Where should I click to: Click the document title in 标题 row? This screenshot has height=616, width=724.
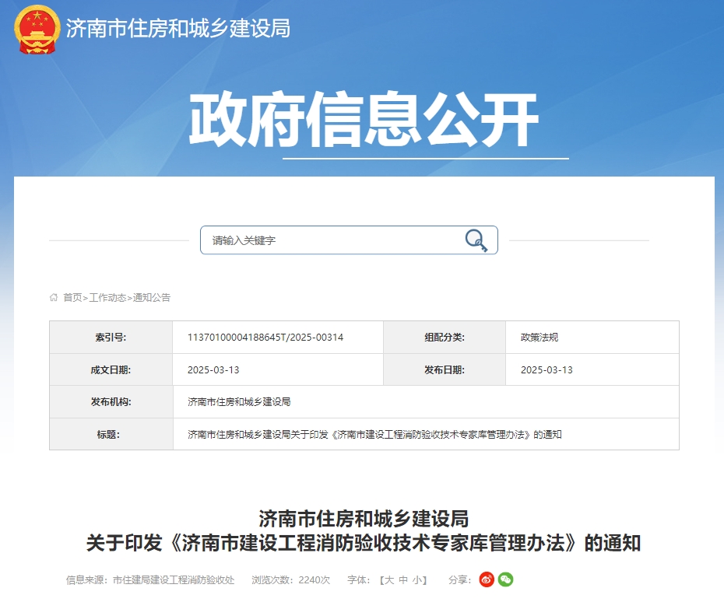click(374, 434)
